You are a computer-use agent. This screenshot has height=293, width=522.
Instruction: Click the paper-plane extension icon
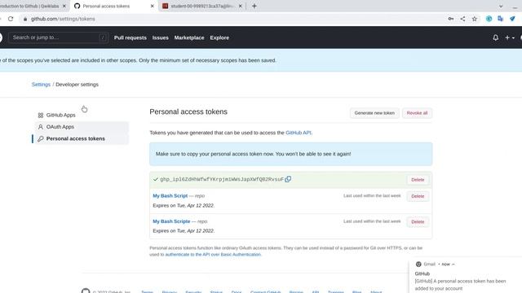(x=512, y=19)
